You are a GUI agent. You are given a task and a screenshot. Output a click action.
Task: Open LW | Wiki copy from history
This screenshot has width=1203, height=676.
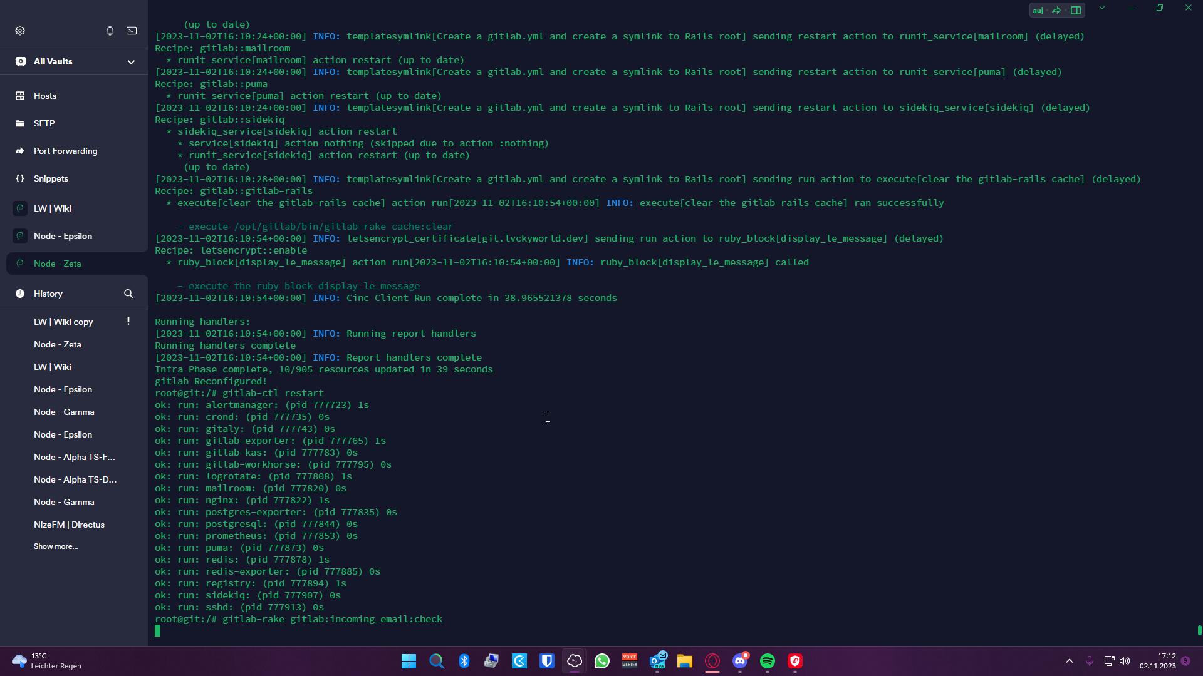pos(63,322)
